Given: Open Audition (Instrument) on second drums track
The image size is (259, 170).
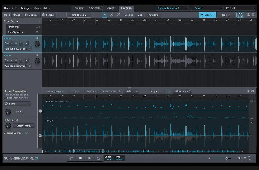Looking at the screenshot, I should 18,66.
